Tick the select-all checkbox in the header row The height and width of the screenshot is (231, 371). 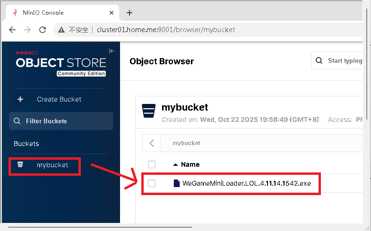pyautogui.click(x=152, y=164)
